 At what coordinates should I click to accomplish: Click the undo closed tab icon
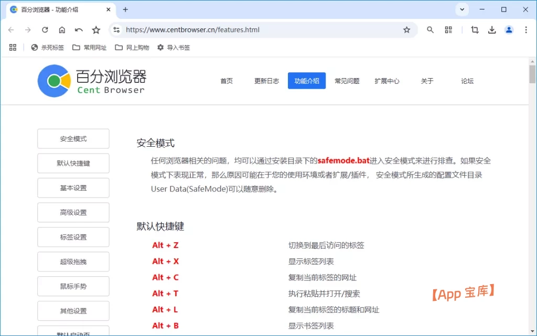pos(79,30)
